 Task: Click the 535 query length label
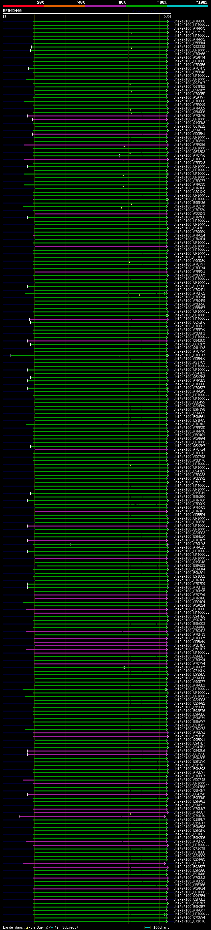pos(166,16)
